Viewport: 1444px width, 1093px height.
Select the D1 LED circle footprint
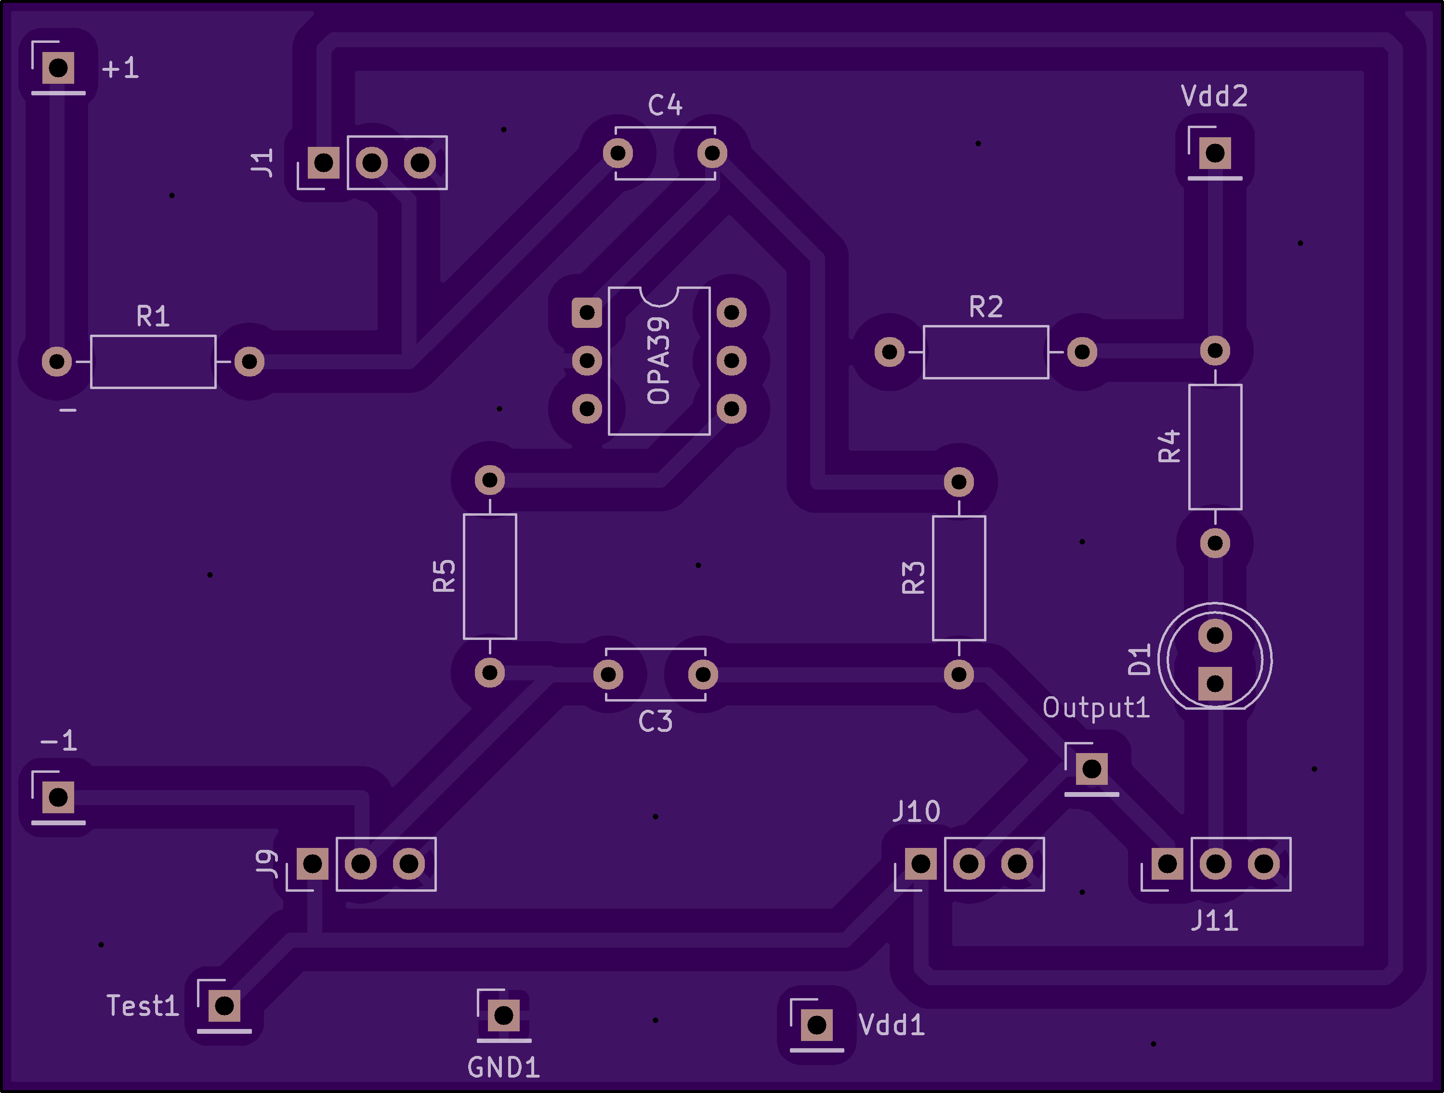tap(1215, 659)
